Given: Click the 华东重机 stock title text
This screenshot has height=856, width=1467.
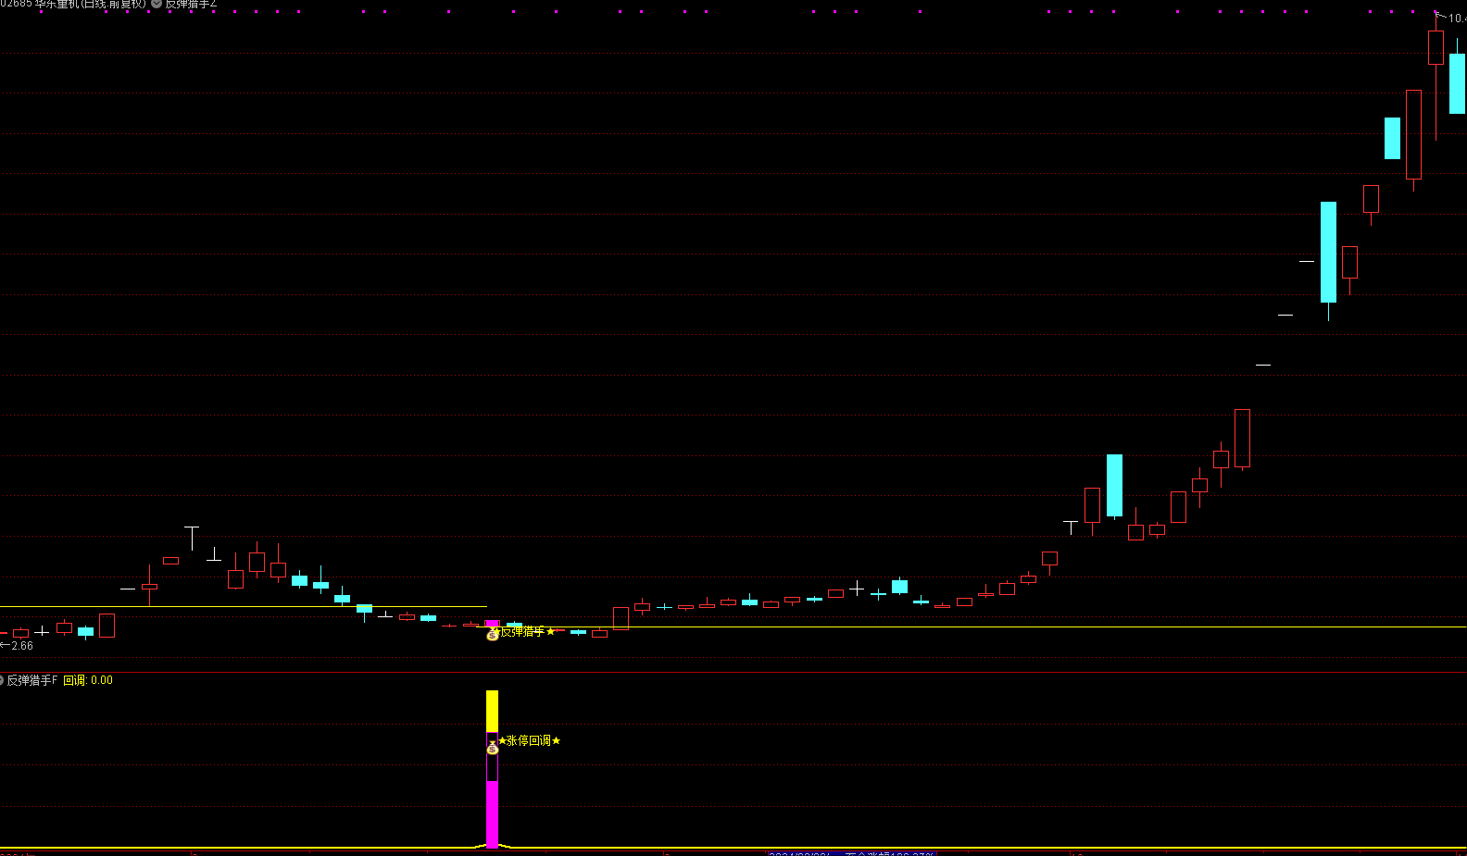Looking at the screenshot, I should [x=74, y=4].
